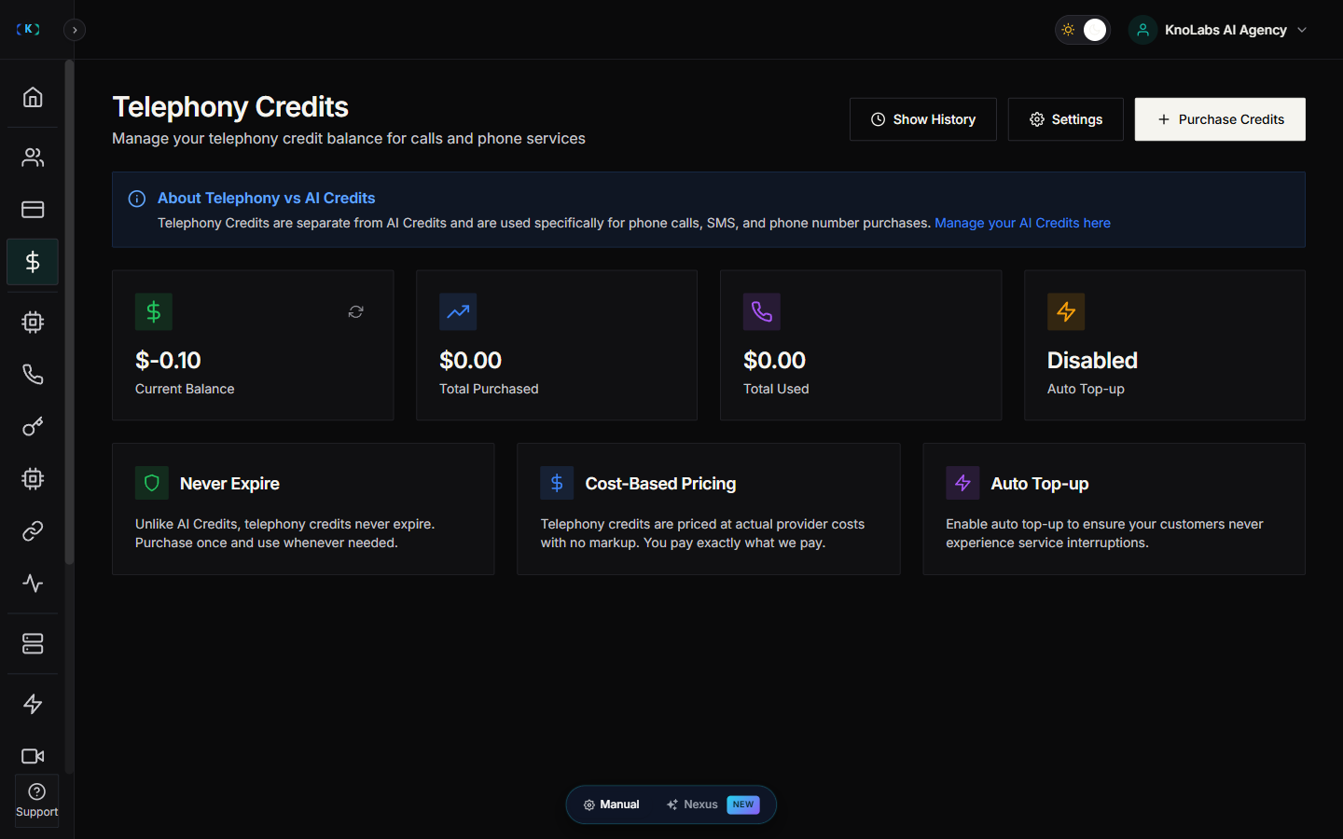Image resolution: width=1343 pixels, height=839 pixels.
Task: Click the Total Used label
Action: coord(776,389)
